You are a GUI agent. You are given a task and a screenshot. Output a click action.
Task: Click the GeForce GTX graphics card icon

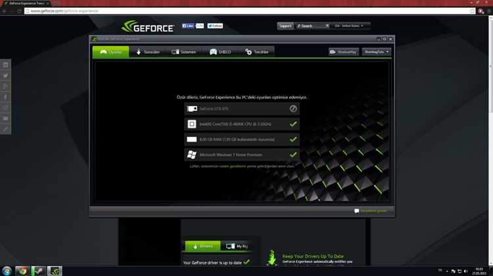tap(192, 109)
